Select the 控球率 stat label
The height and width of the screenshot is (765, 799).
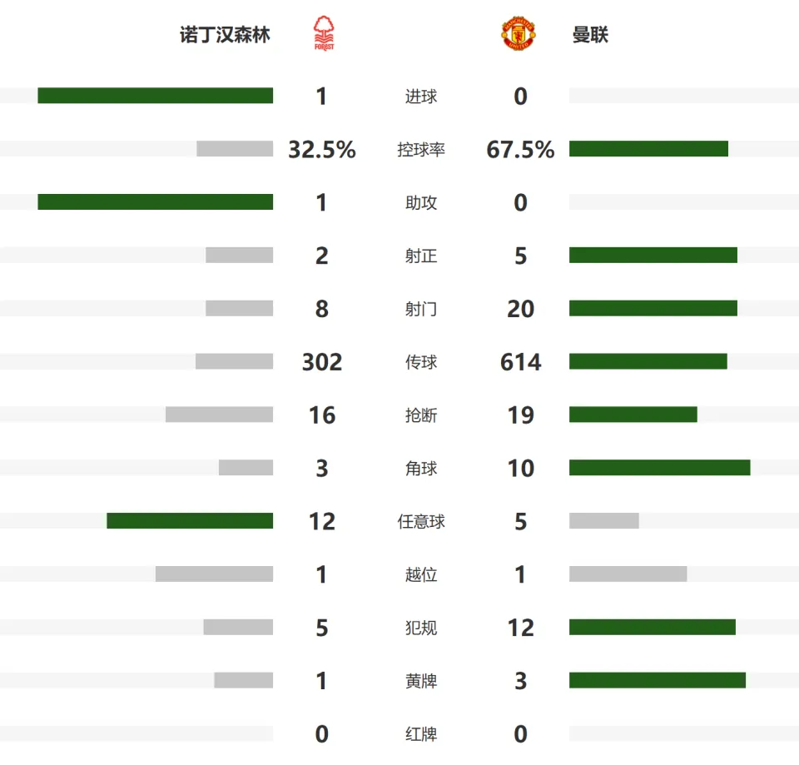click(421, 149)
